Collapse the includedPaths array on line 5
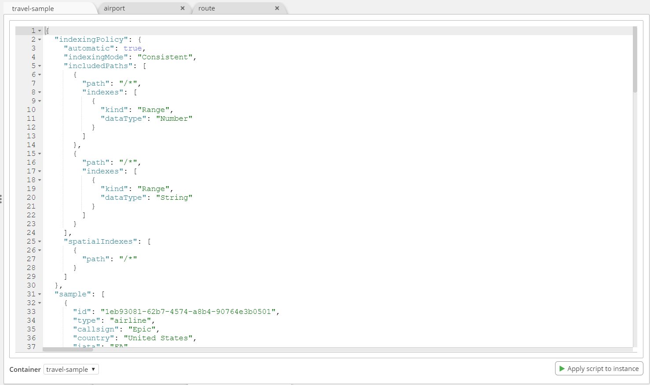 click(40, 66)
